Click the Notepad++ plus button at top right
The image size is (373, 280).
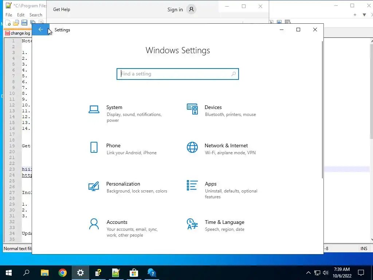tap(355, 15)
